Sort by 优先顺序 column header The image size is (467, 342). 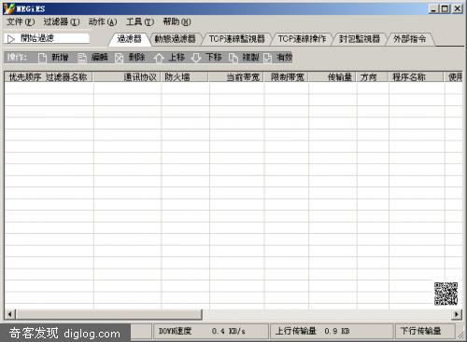tap(25, 76)
